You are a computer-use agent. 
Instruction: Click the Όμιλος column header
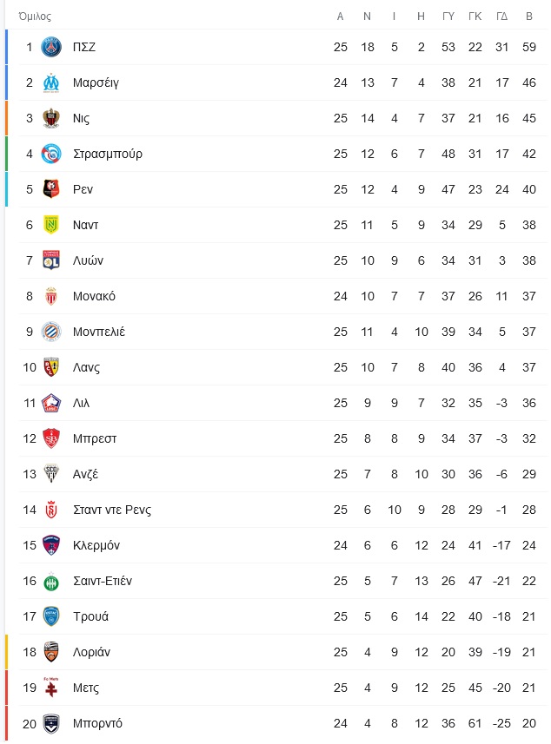tap(35, 16)
